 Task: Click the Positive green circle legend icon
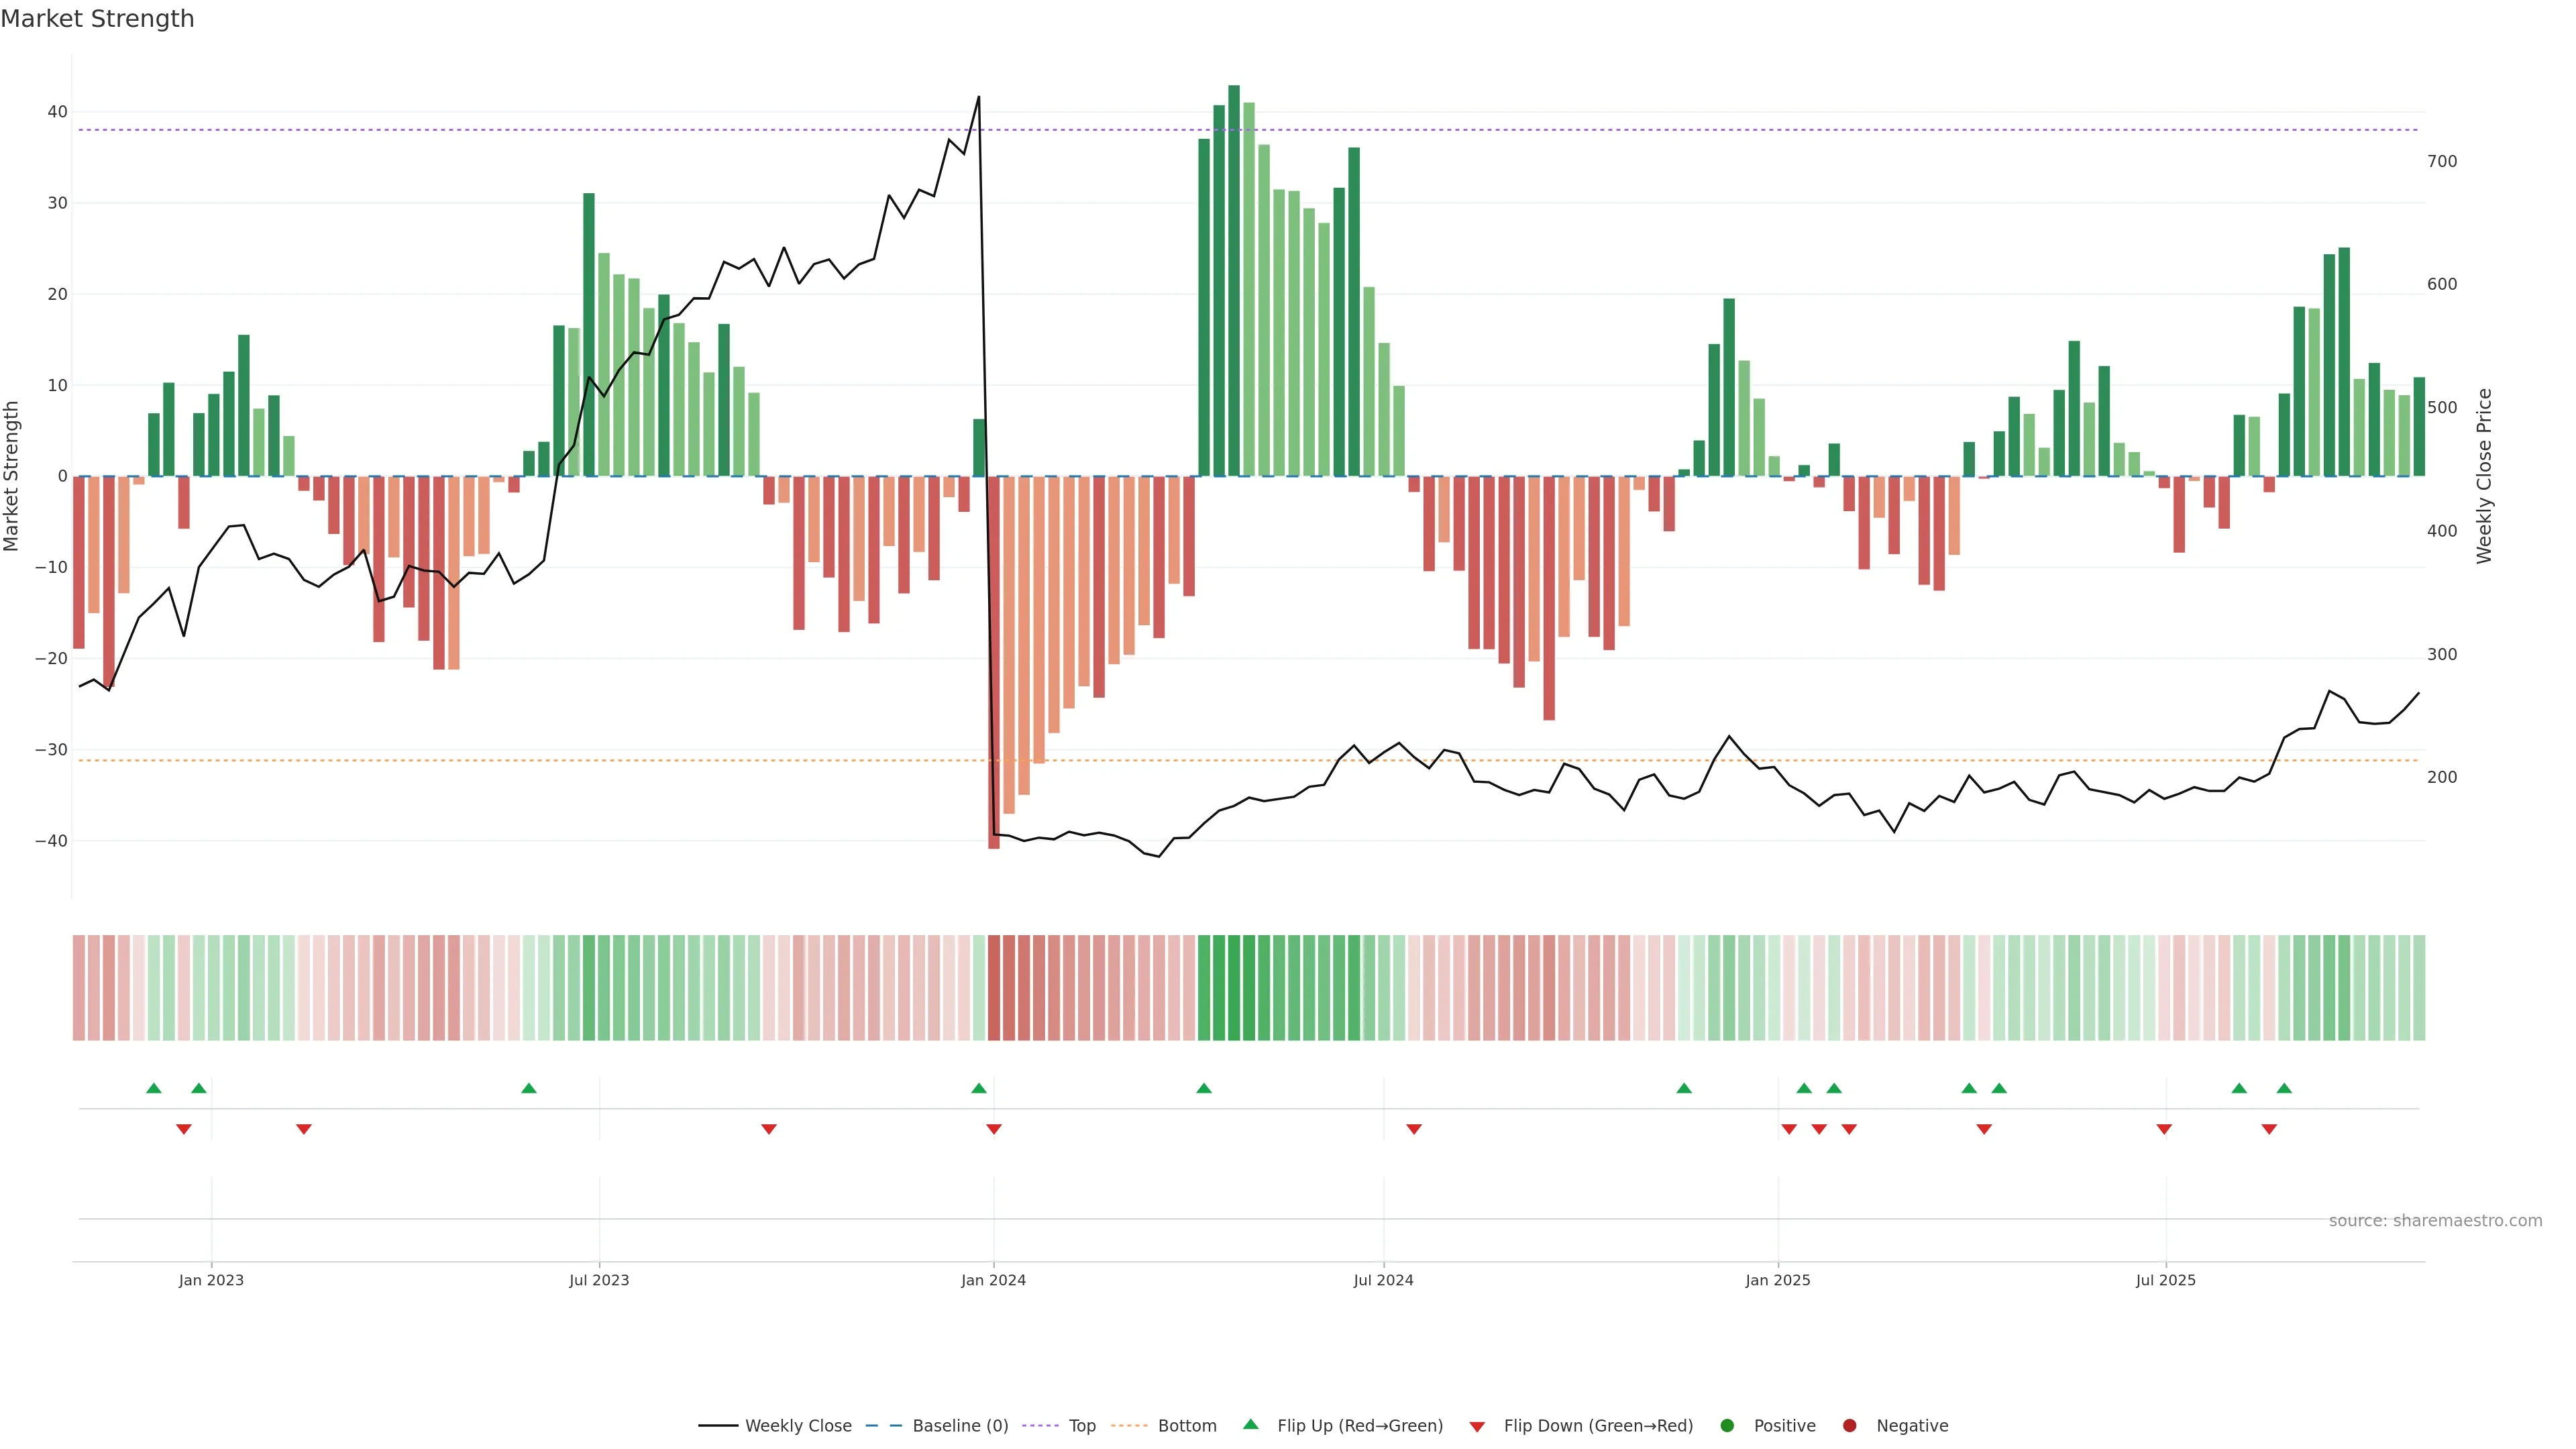point(1727,1425)
